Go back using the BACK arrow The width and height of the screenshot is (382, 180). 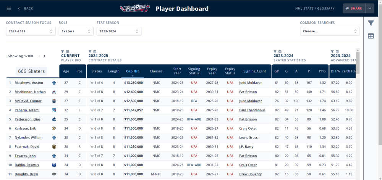[25, 8]
